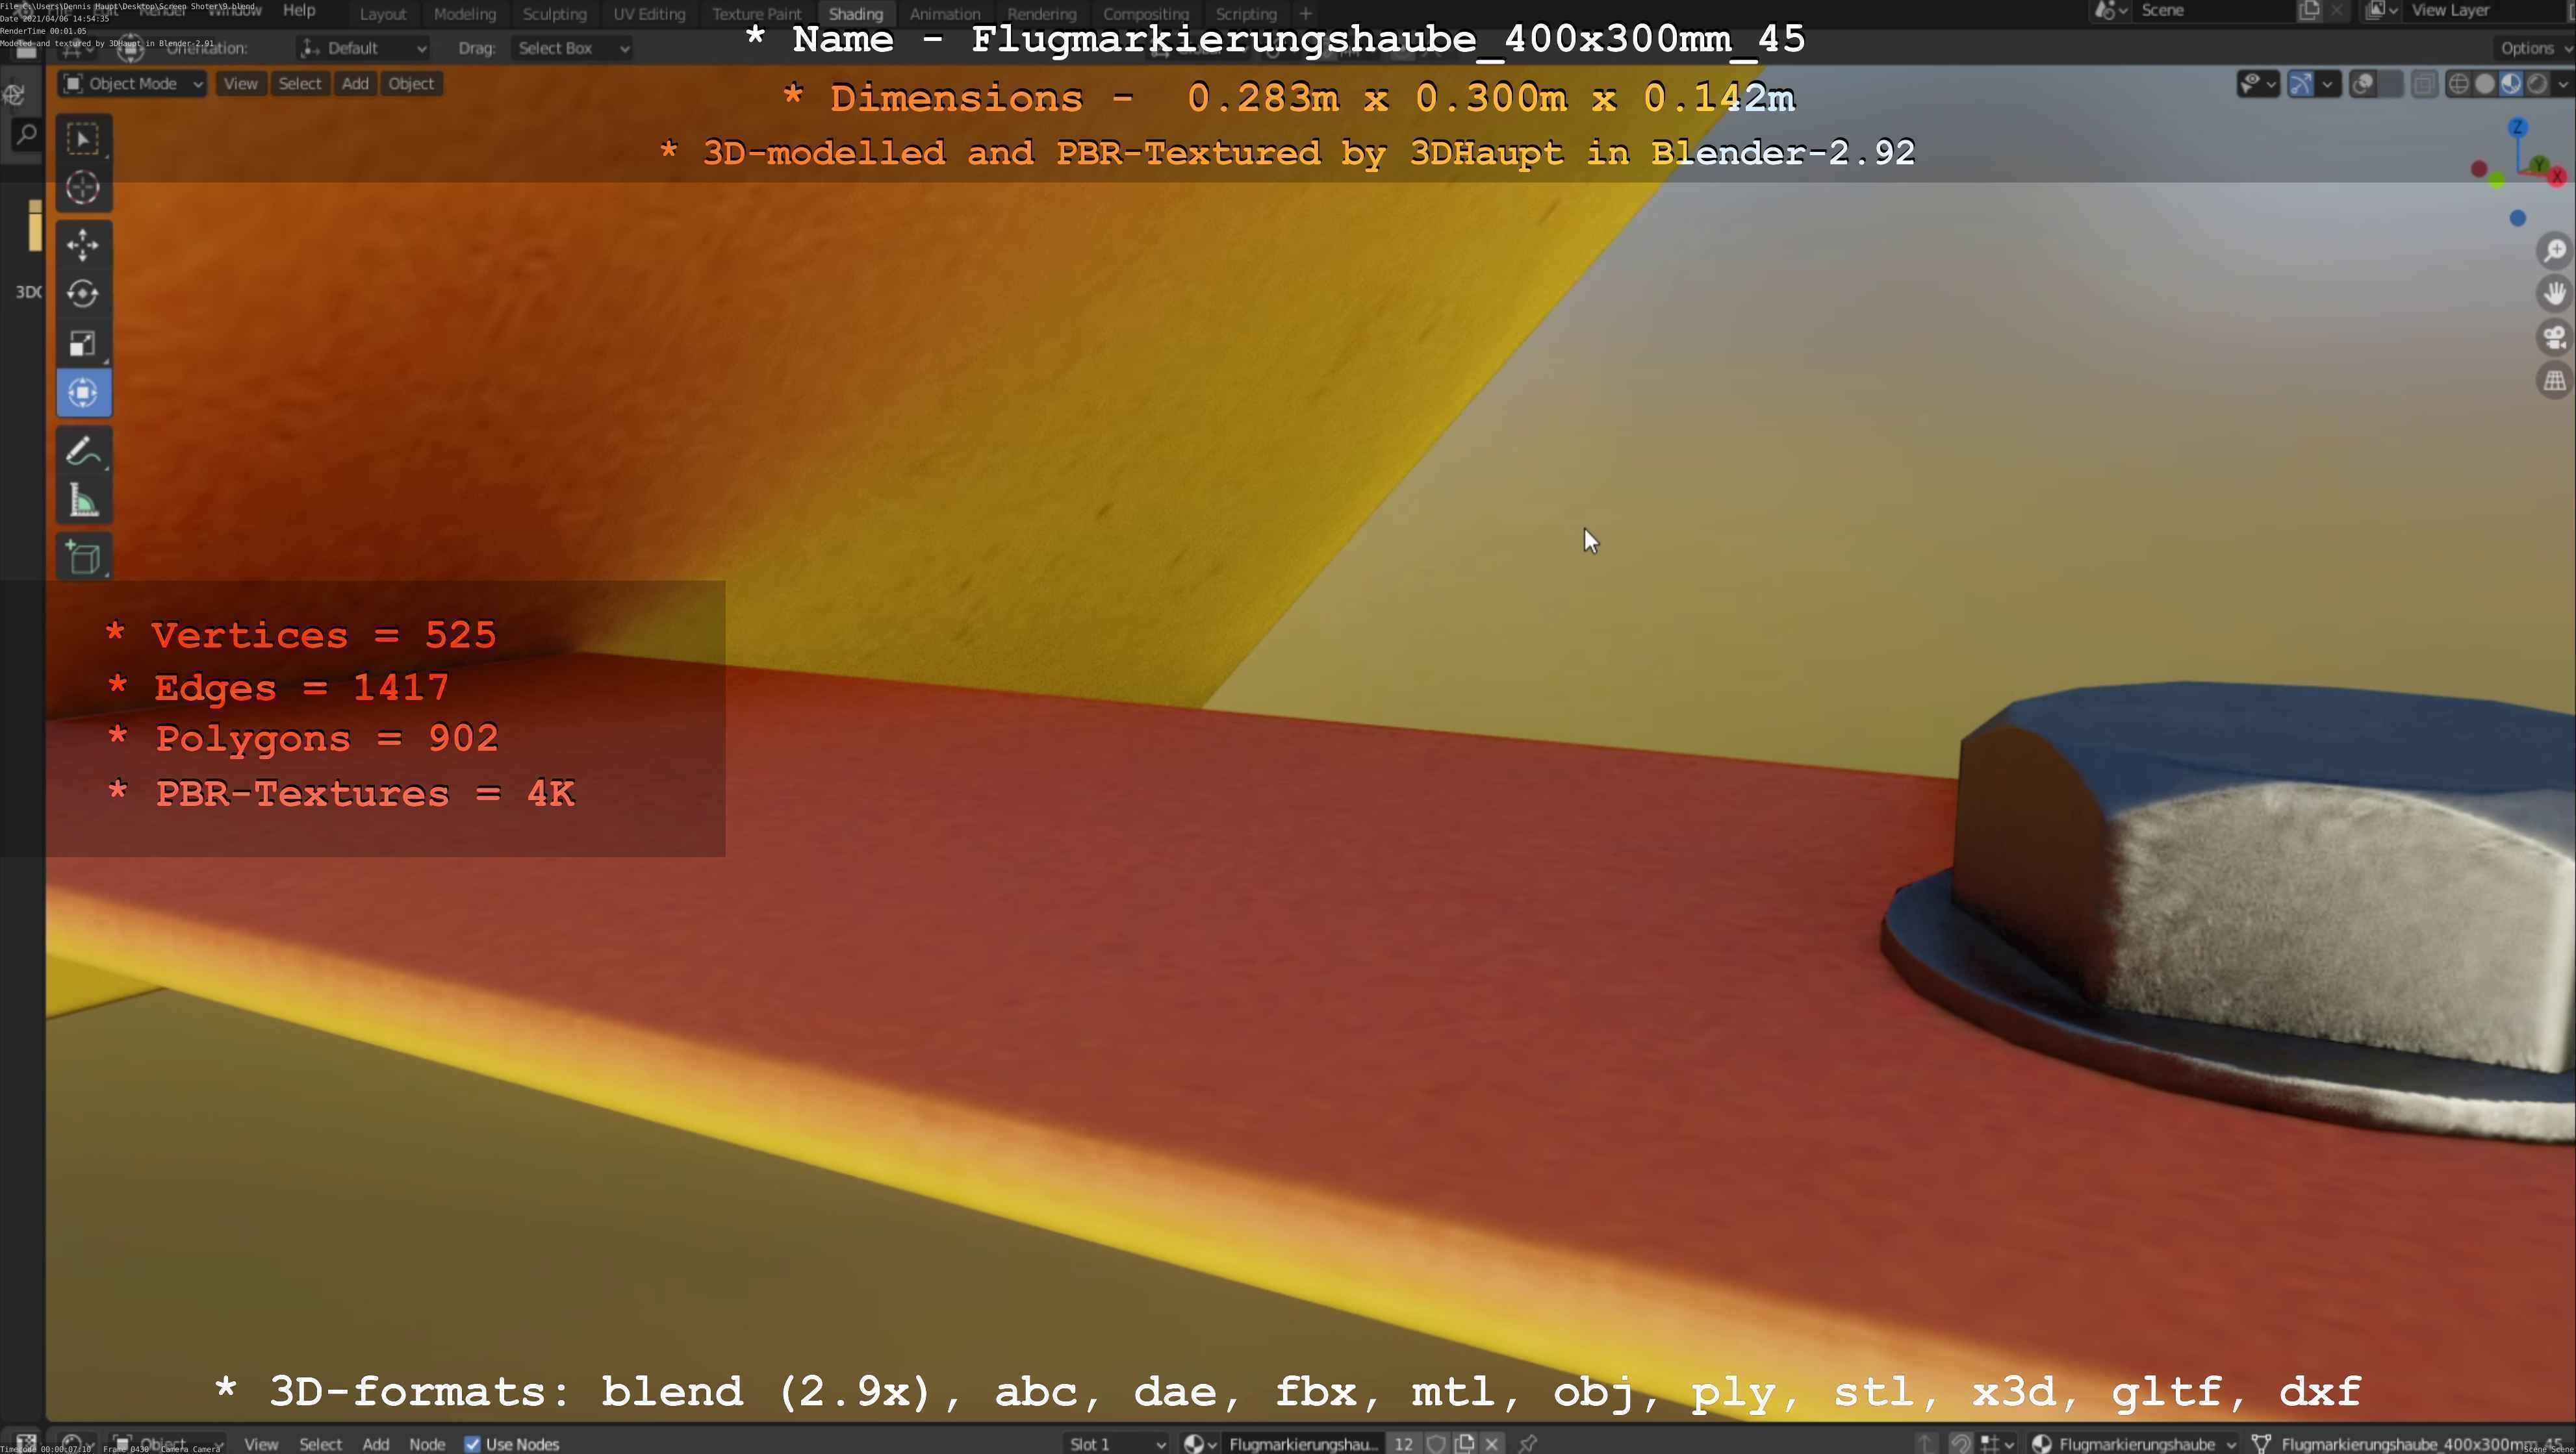This screenshot has width=2576, height=1454.
Task: Toggle the show gizmo button
Action: pos(2301,84)
